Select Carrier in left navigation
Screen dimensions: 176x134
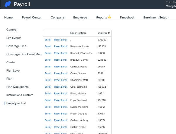click(11, 62)
